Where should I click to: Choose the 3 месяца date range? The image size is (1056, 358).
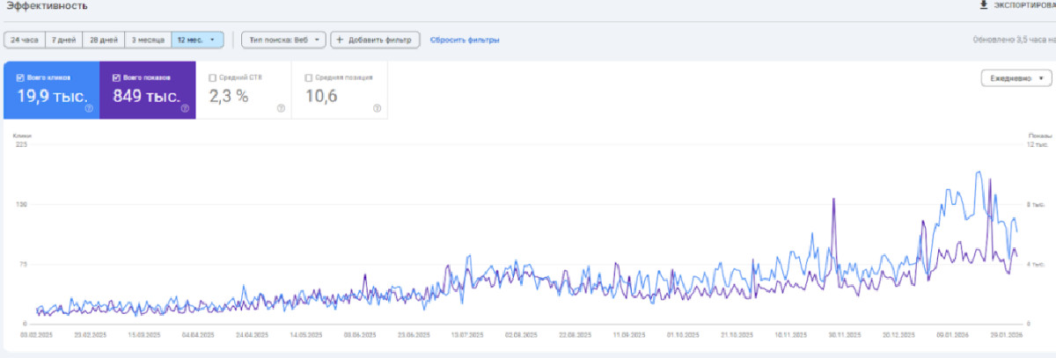click(146, 40)
